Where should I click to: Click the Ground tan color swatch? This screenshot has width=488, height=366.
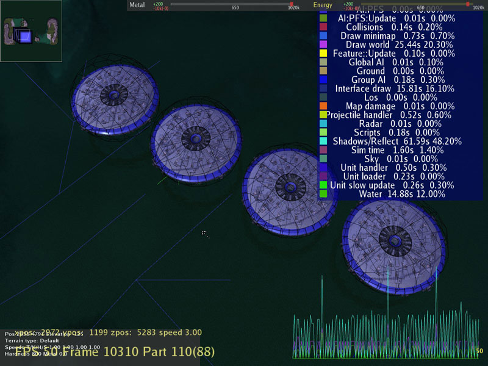(x=323, y=71)
